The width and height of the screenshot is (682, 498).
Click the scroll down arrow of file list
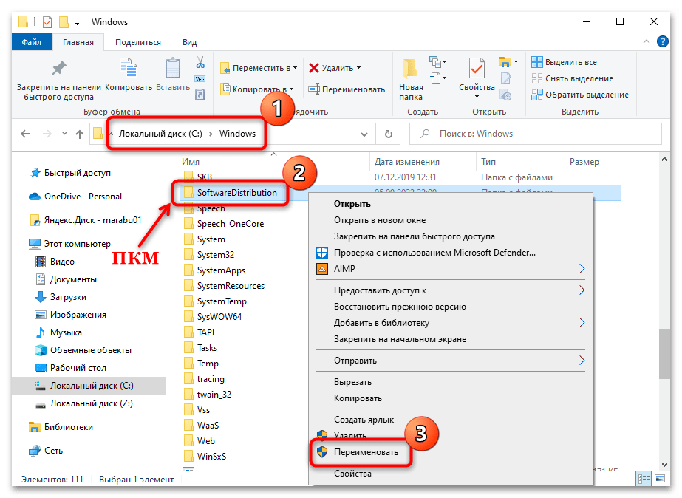pos(664,465)
